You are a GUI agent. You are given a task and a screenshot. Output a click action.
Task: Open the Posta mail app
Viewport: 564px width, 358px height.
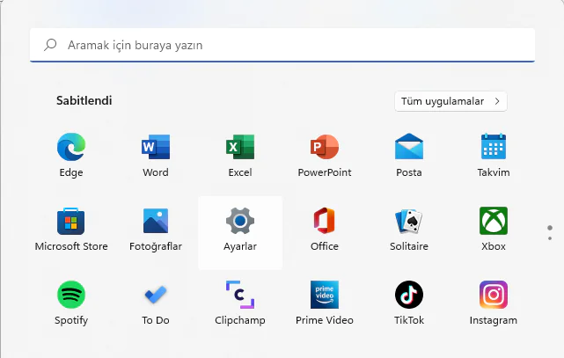(x=409, y=146)
